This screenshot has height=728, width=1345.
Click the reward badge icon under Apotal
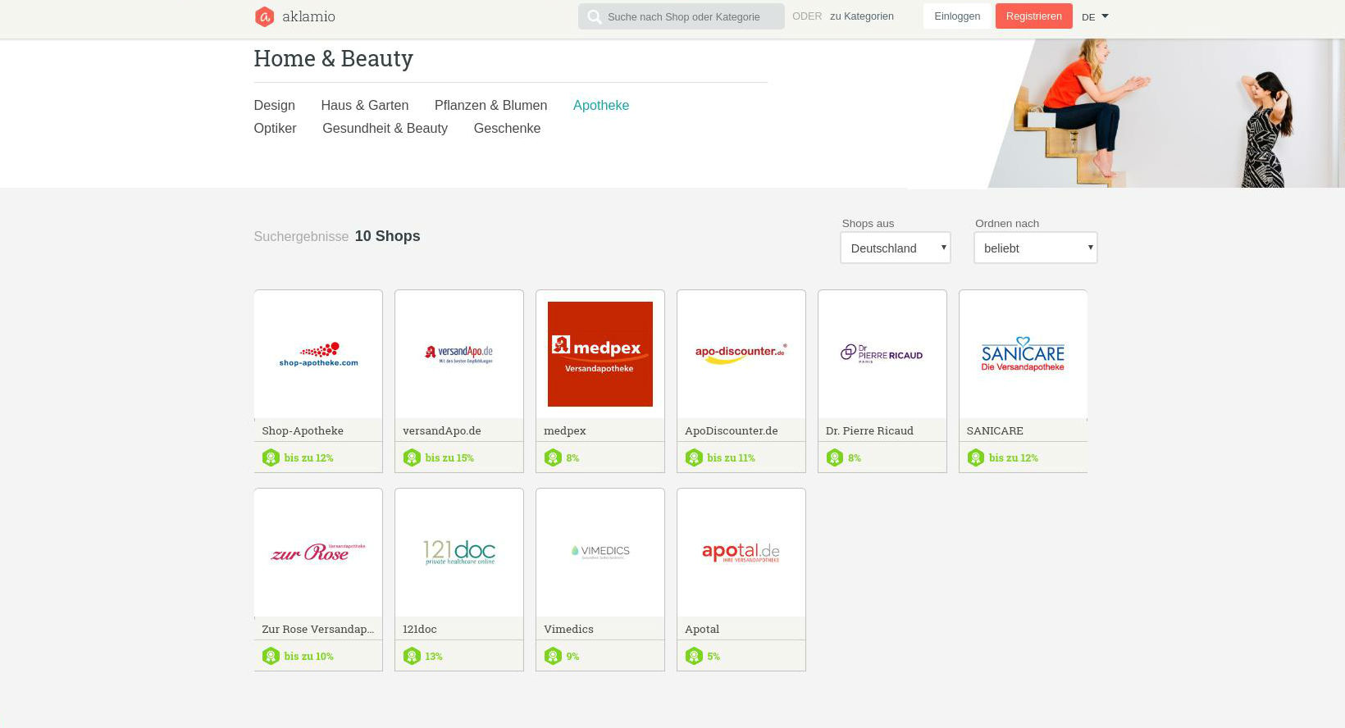tap(694, 656)
